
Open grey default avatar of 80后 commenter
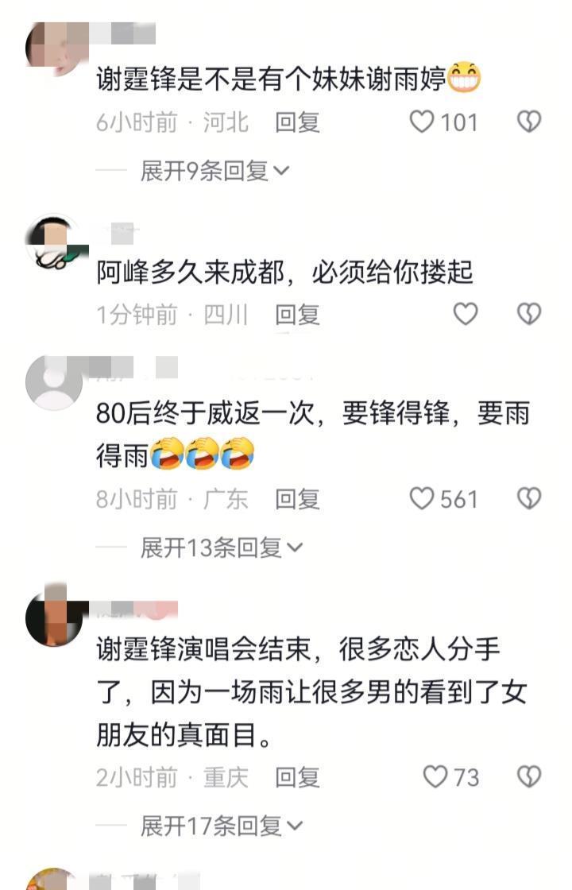tap(55, 383)
